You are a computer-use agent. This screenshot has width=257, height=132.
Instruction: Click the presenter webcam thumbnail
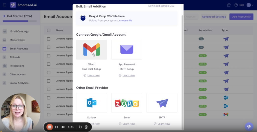pos(20,113)
